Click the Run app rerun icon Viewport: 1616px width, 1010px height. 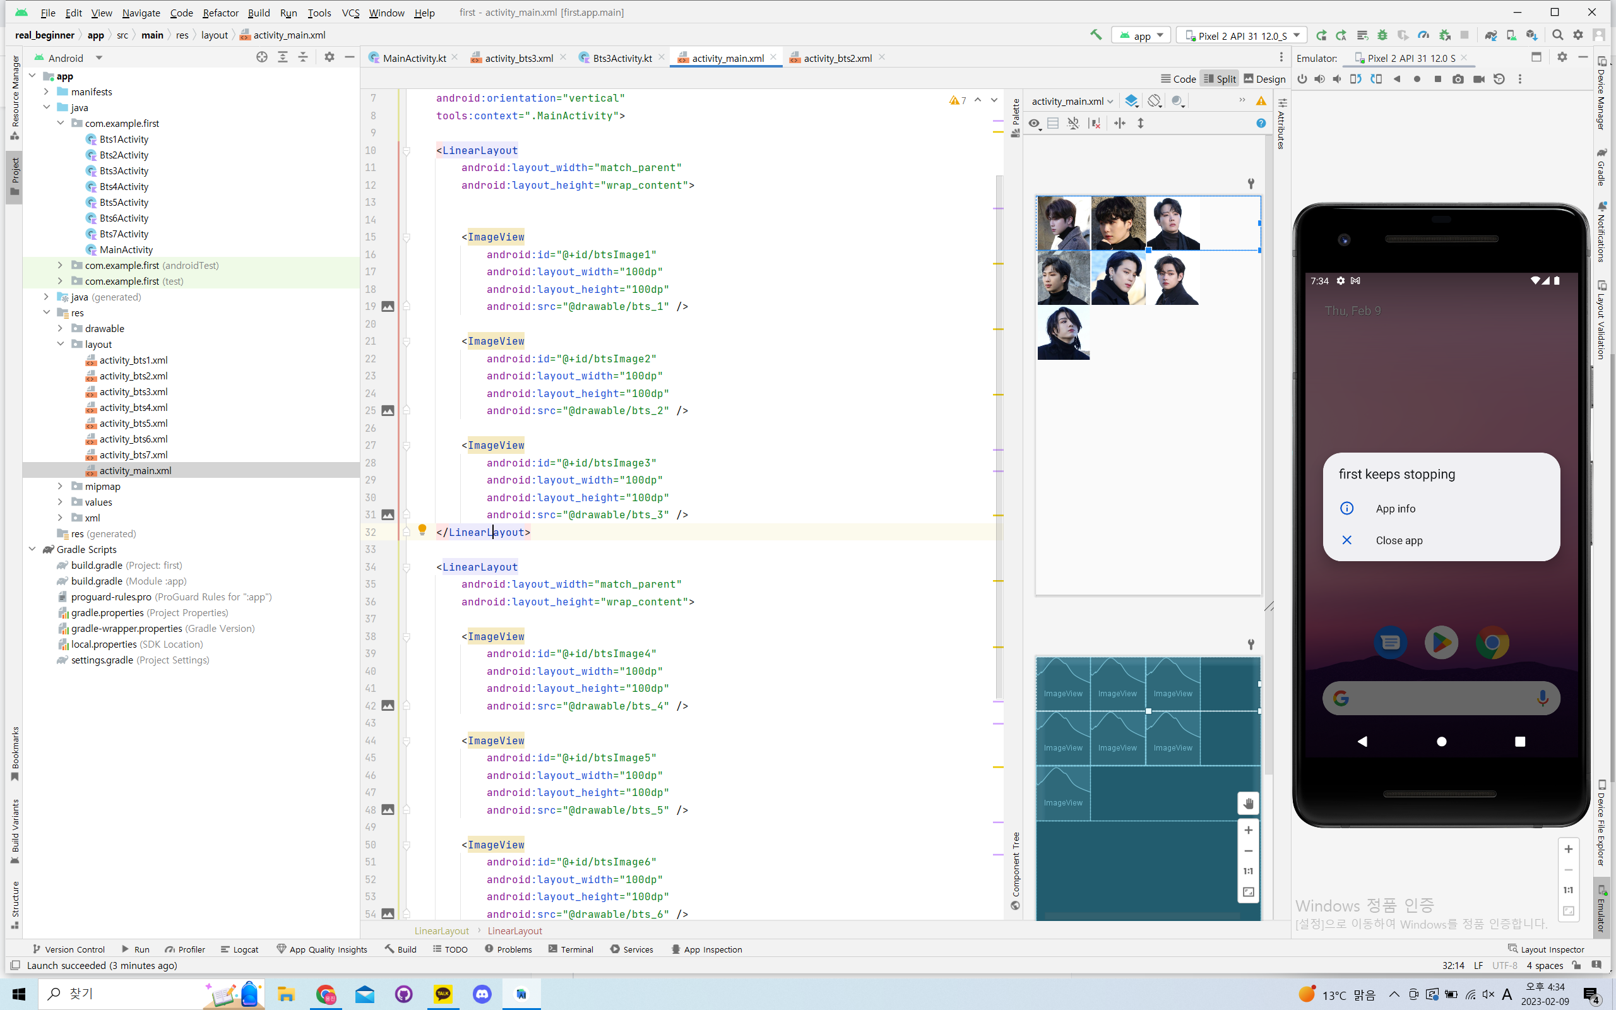(x=1320, y=35)
